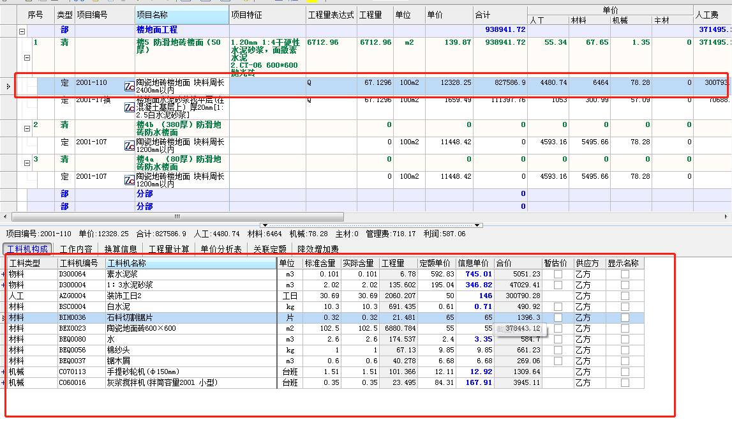
Task: Click the Zc icon in row 2001-17换
Action: pos(130,108)
